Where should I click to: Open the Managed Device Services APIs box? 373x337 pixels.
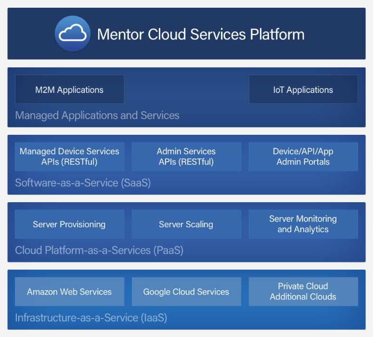pos(69,156)
